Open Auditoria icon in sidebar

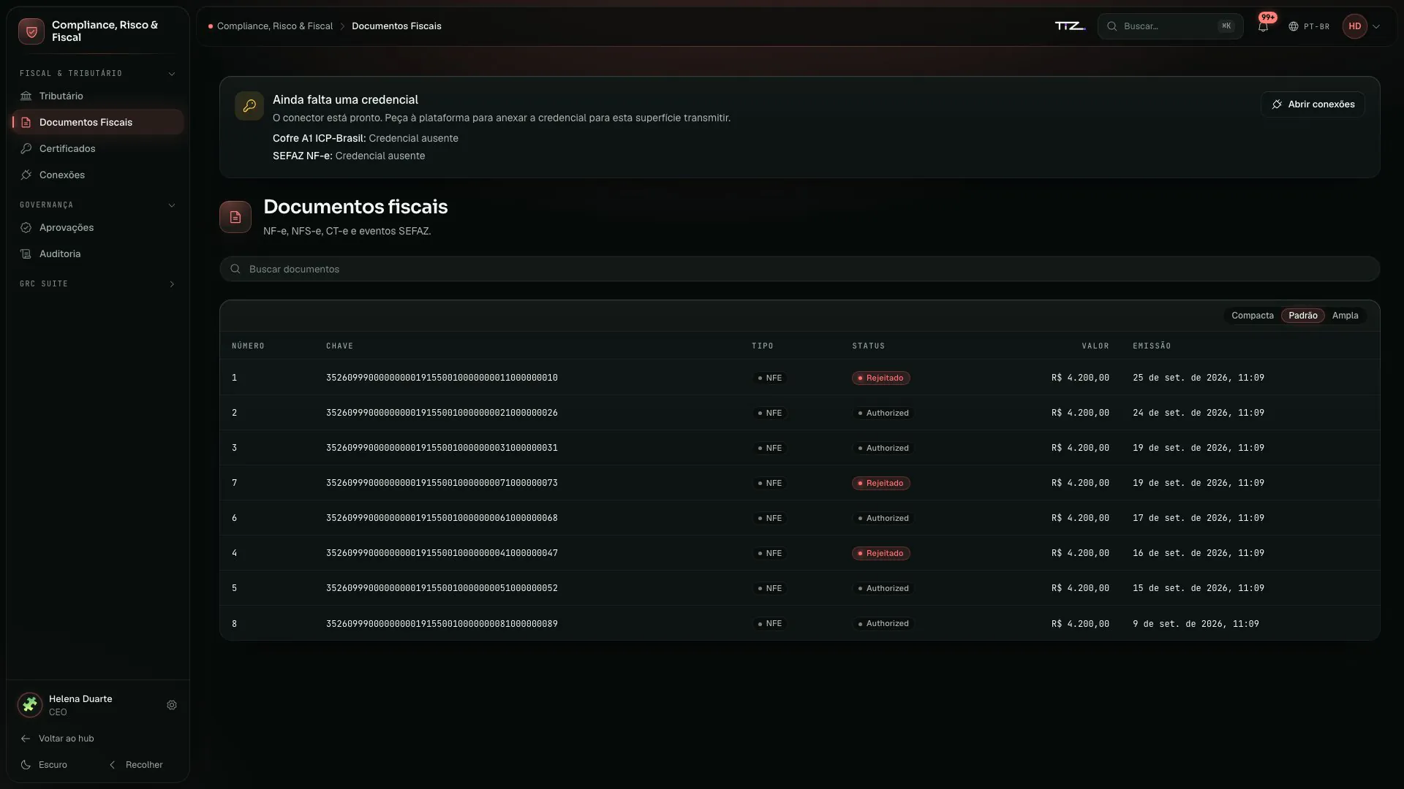tap(26, 254)
